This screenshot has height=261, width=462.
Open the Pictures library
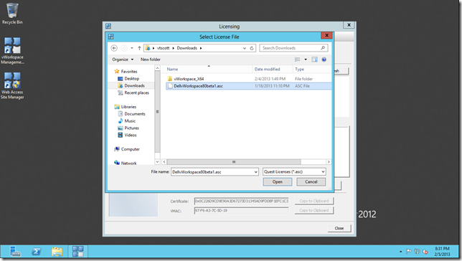tap(131, 128)
